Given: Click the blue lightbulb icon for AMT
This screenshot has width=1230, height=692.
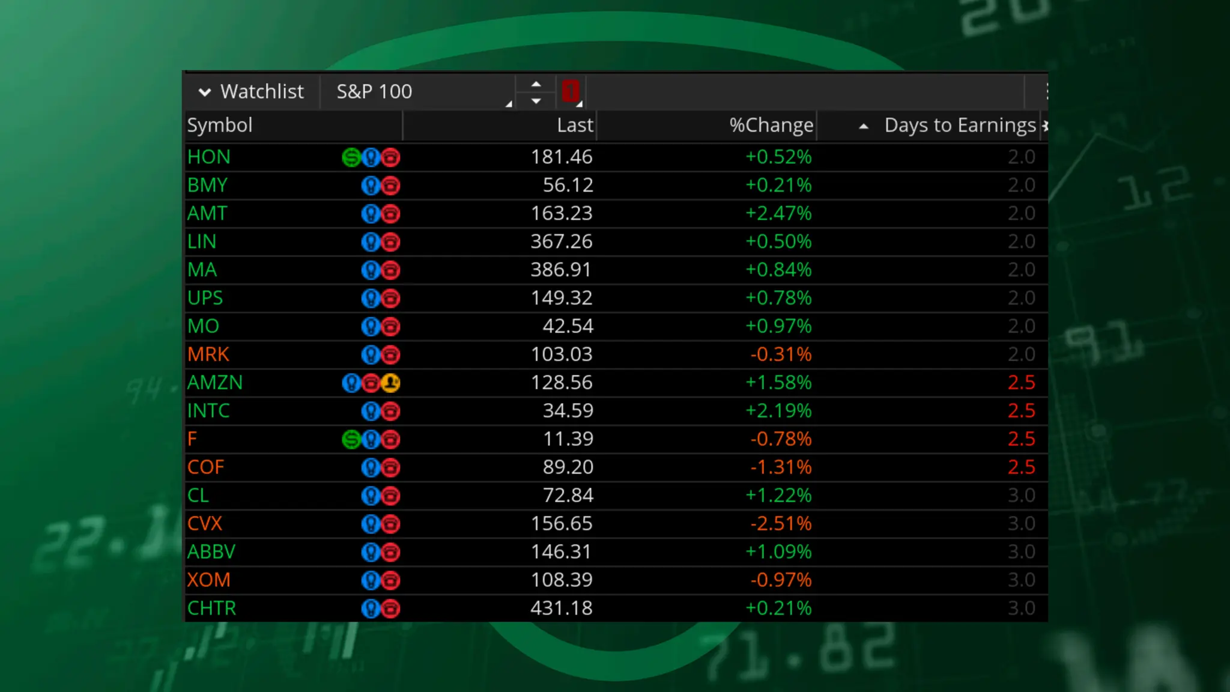Looking at the screenshot, I should pos(371,214).
